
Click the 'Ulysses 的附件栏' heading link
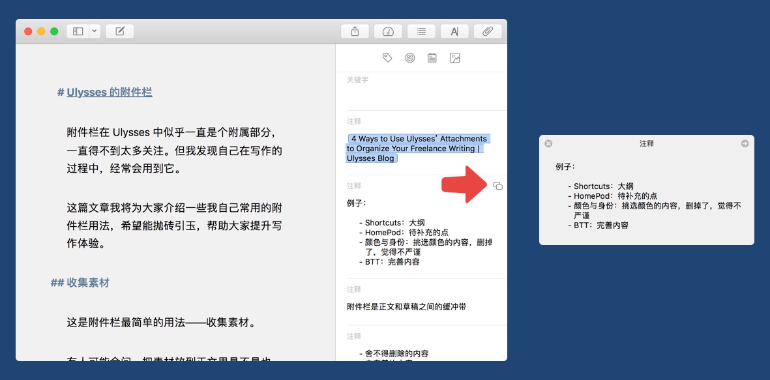109,93
